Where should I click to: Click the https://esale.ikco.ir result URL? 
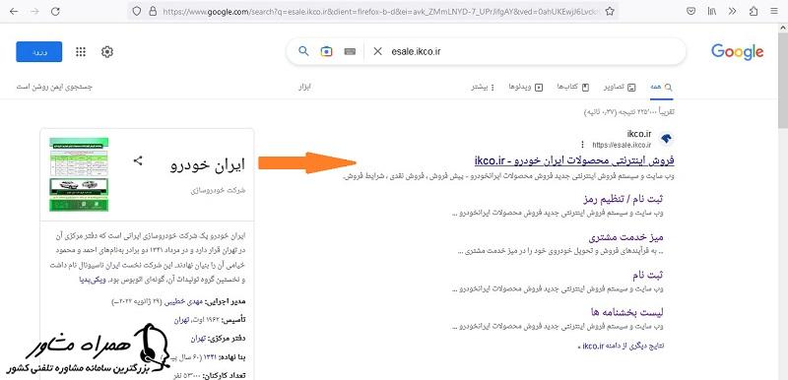click(x=622, y=145)
